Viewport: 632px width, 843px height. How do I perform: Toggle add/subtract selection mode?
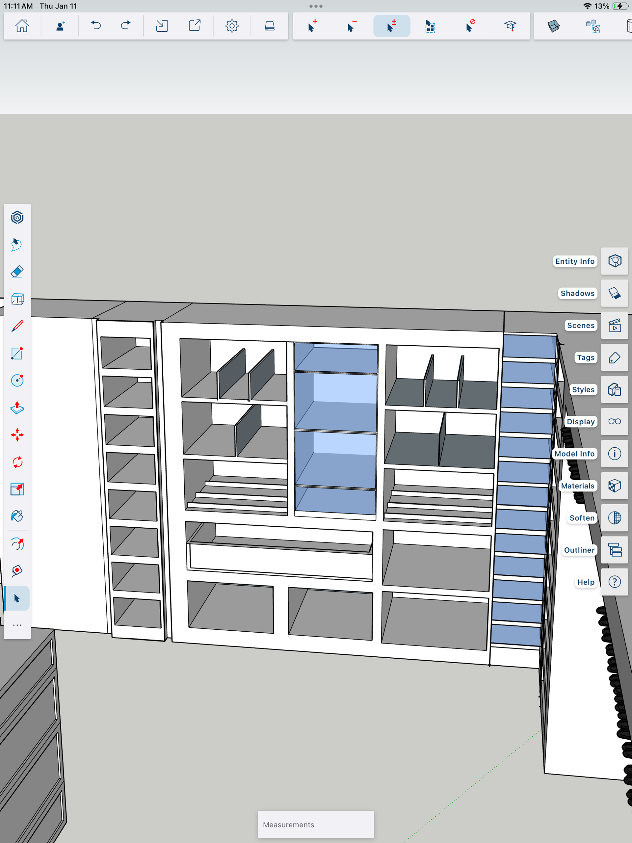click(x=391, y=26)
